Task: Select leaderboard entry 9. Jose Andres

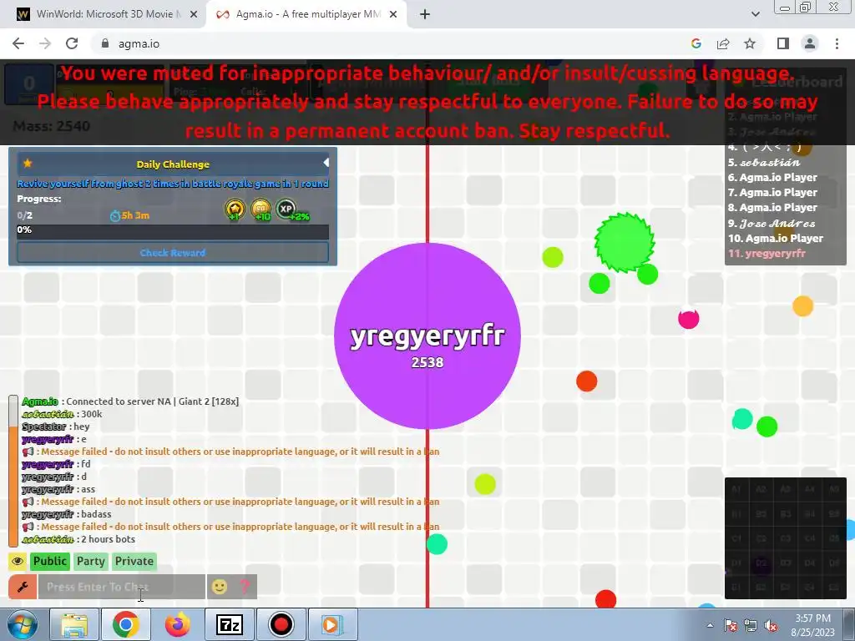Action: click(772, 224)
